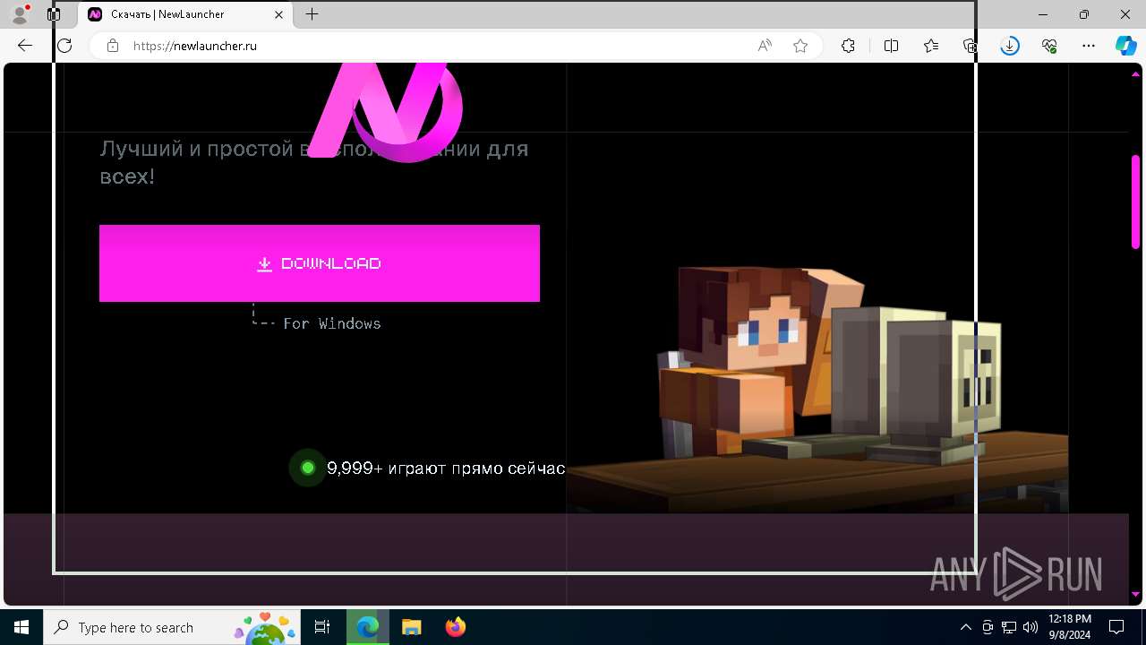Close the Скачать | NewLauncher tab
1146x645 pixels.
point(278,14)
